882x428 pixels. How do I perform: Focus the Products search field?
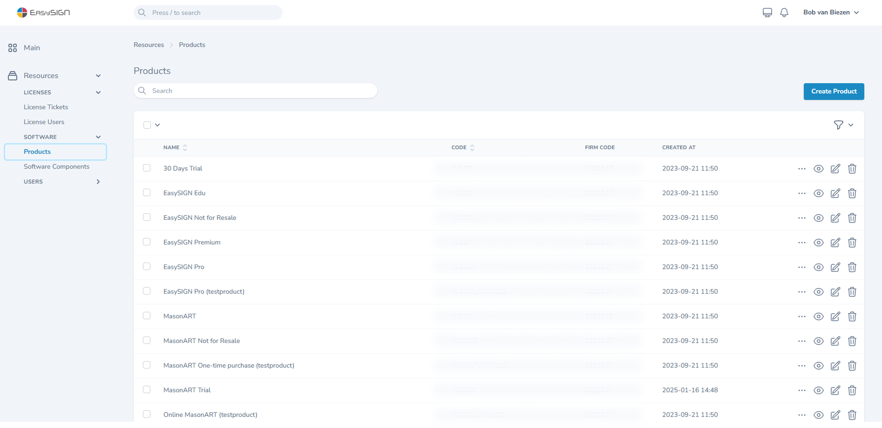click(255, 91)
